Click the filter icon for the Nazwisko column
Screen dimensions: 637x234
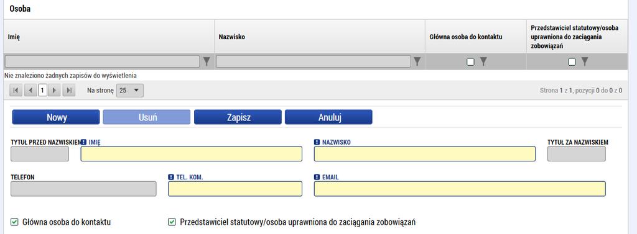pyautogui.click(x=417, y=61)
